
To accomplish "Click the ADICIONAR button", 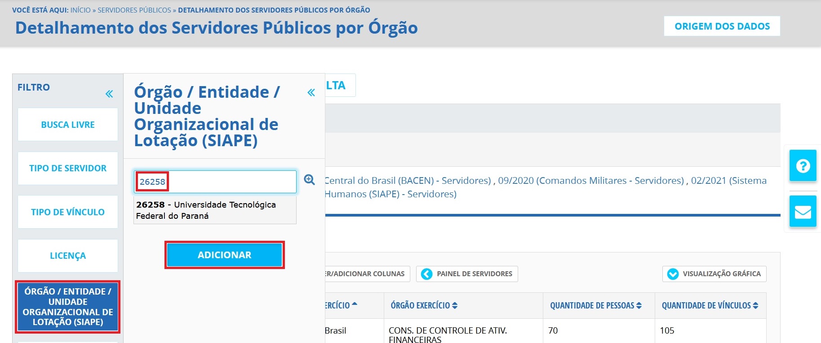I will pos(224,255).
